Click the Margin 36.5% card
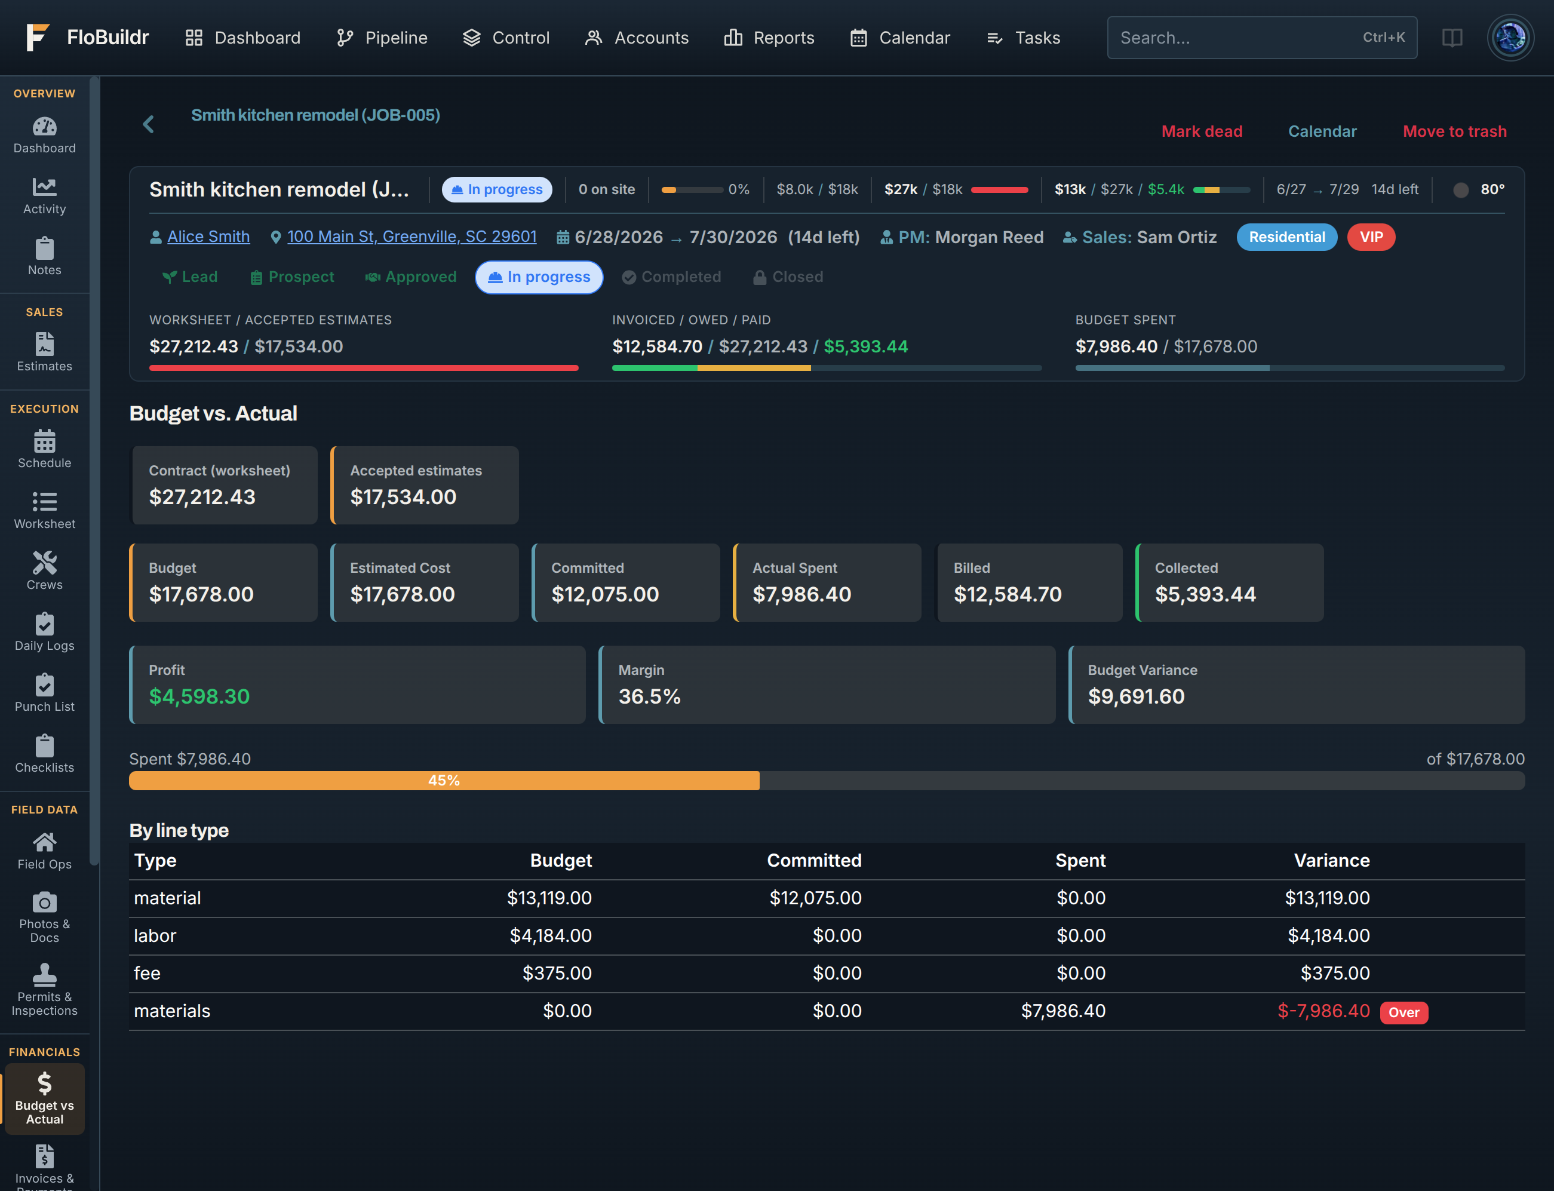The image size is (1554, 1191). coord(827,685)
